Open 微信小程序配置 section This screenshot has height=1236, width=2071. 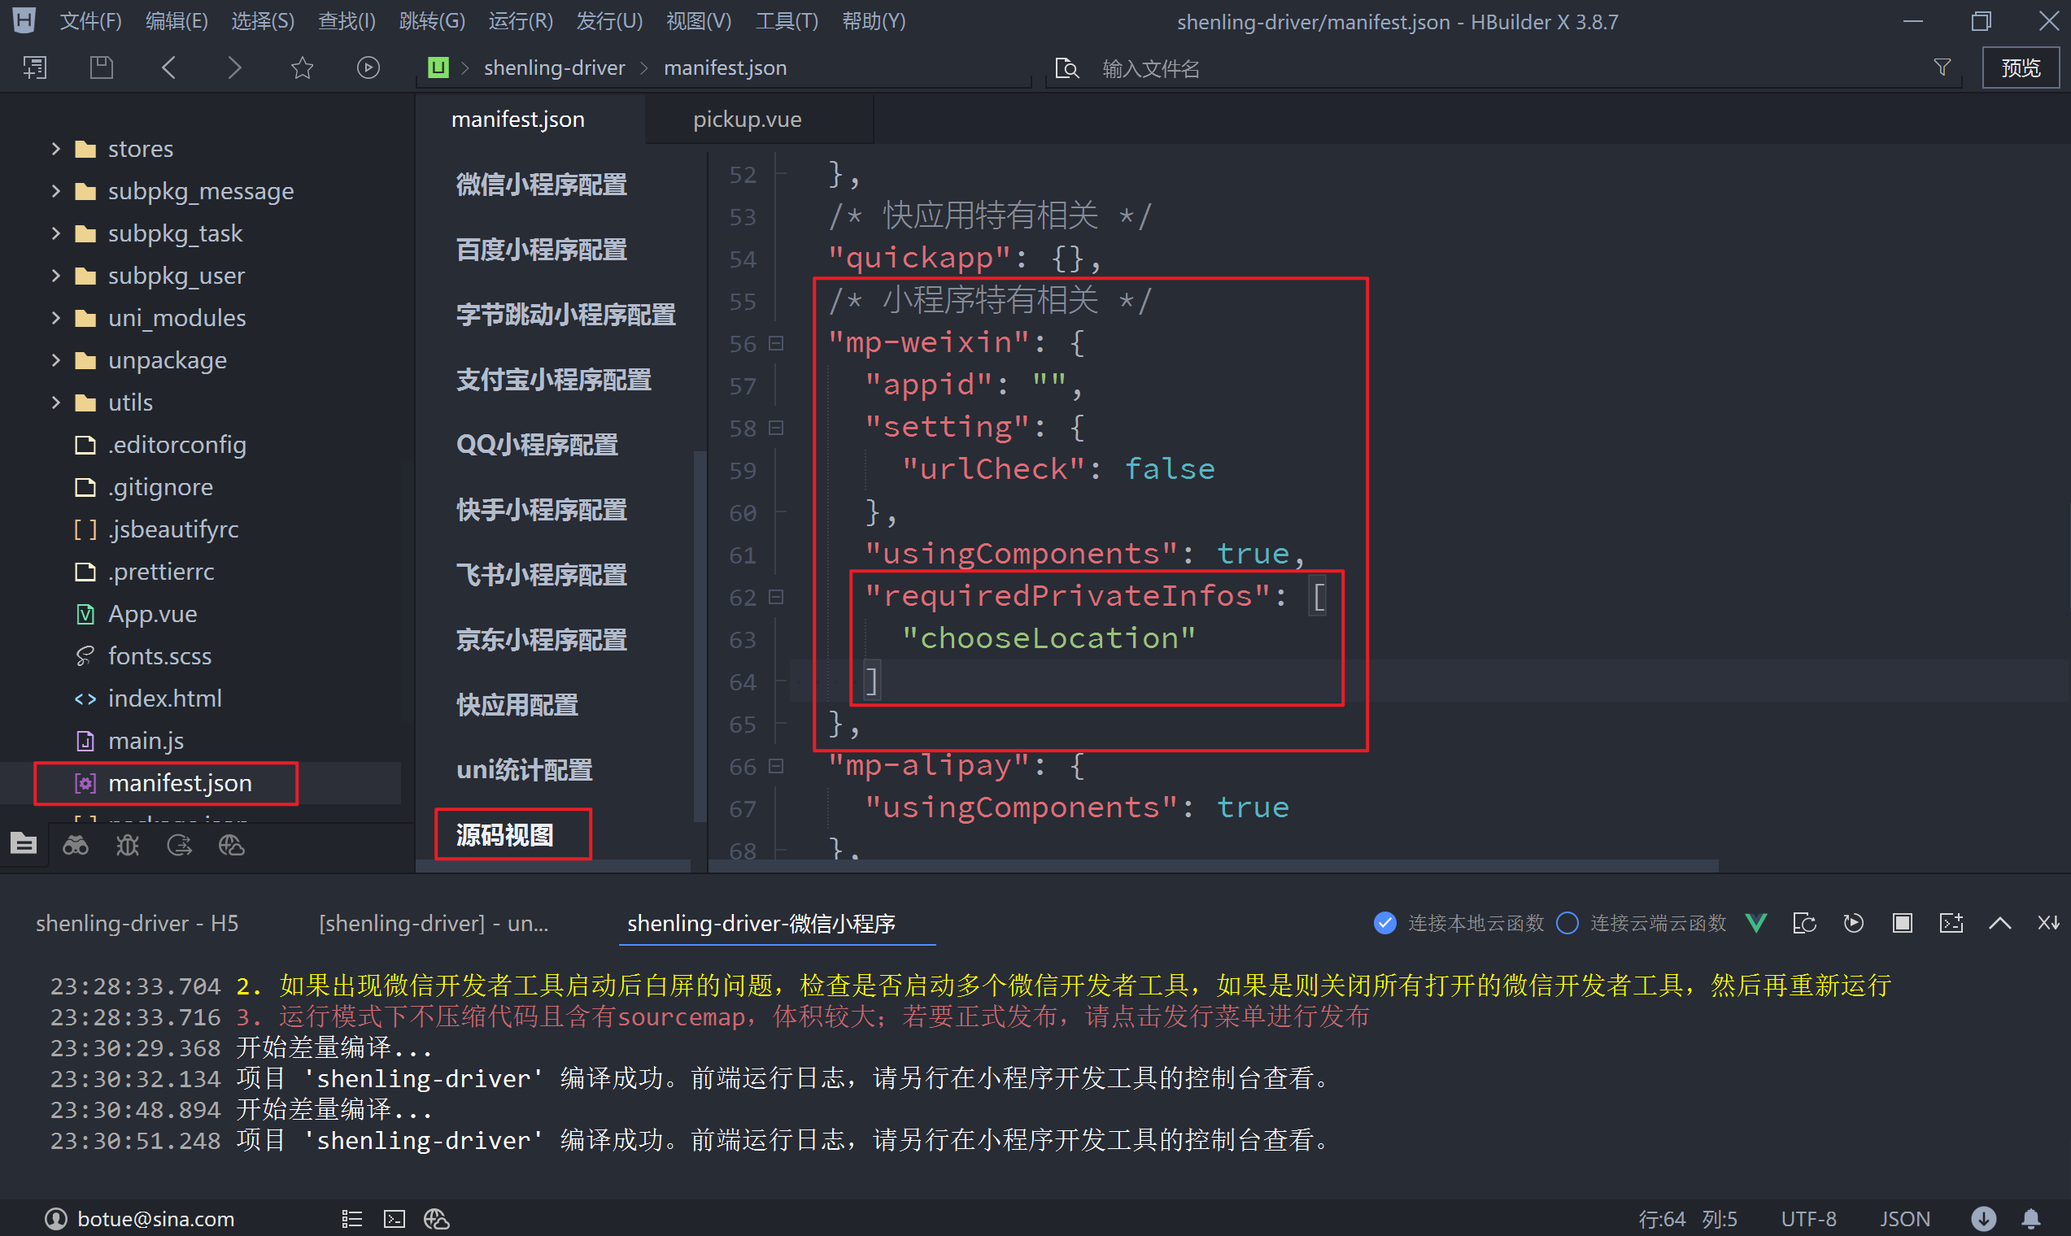(x=542, y=184)
